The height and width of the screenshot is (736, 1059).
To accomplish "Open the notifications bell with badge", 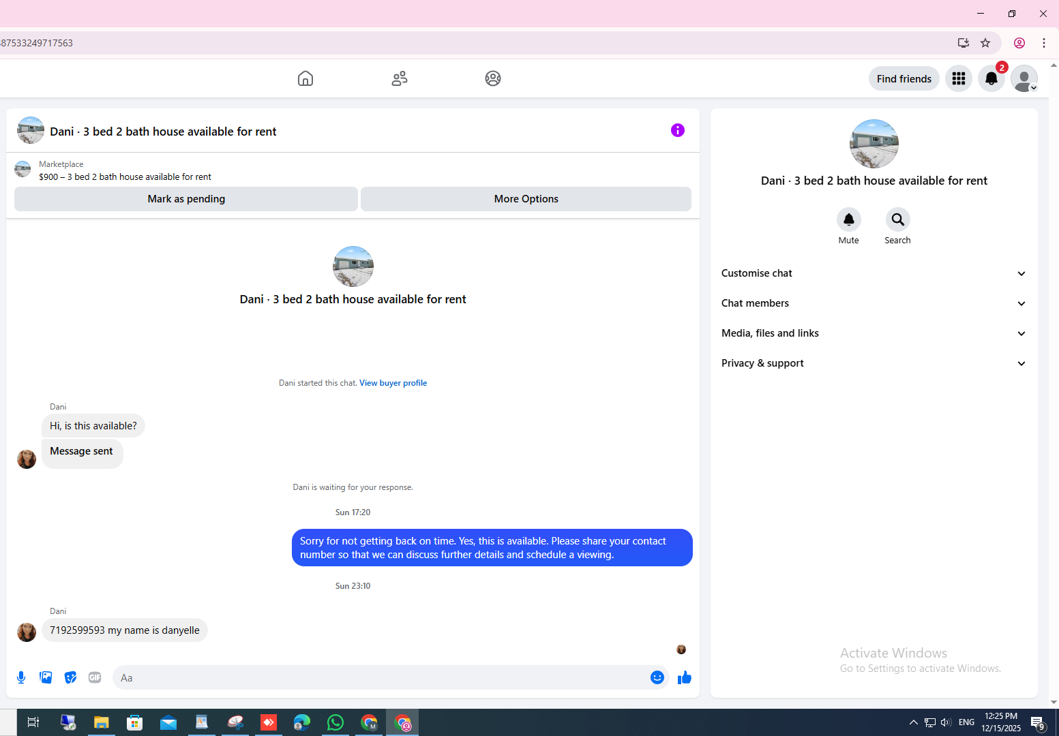I will pyautogui.click(x=991, y=78).
